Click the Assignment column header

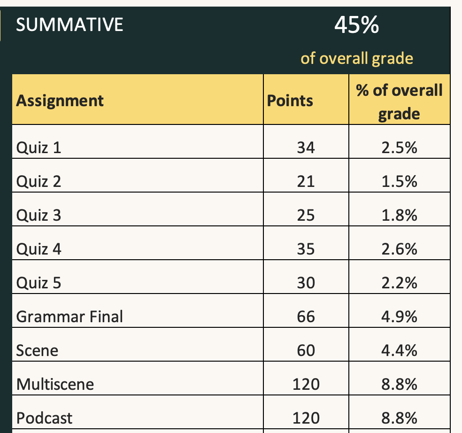coord(60,101)
